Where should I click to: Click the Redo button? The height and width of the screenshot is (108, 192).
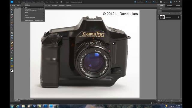coord(155,2)
